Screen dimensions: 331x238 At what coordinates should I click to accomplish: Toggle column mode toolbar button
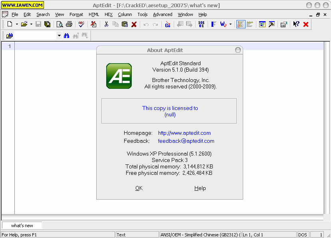(213, 24)
